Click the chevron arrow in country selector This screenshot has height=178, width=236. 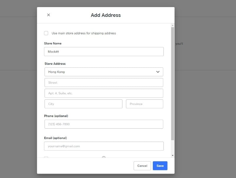pos(158,72)
